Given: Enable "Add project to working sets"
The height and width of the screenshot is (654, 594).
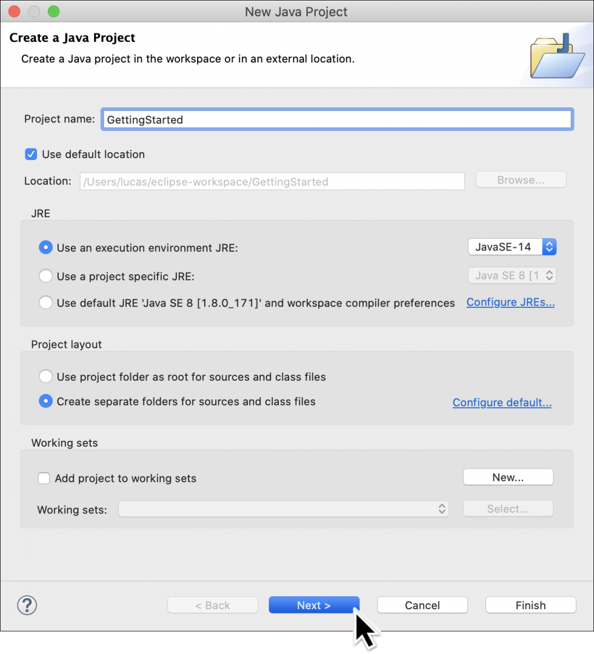Looking at the screenshot, I should (x=44, y=478).
